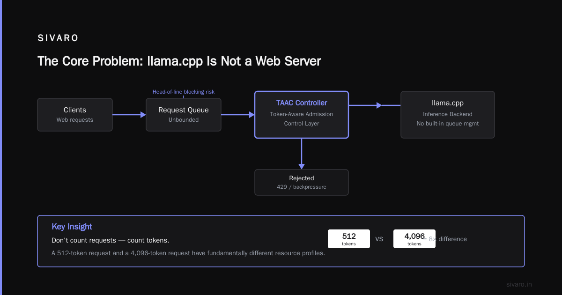Select the slide title about llama.cpp

pos(179,61)
